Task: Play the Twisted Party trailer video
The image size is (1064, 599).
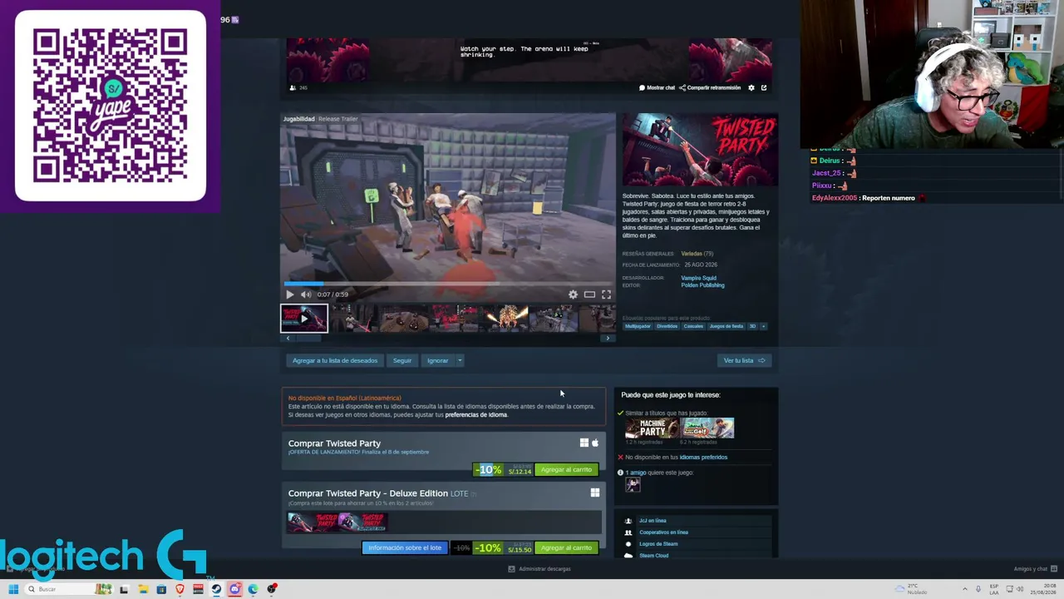Action: pyautogui.click(x=289, y=295)
